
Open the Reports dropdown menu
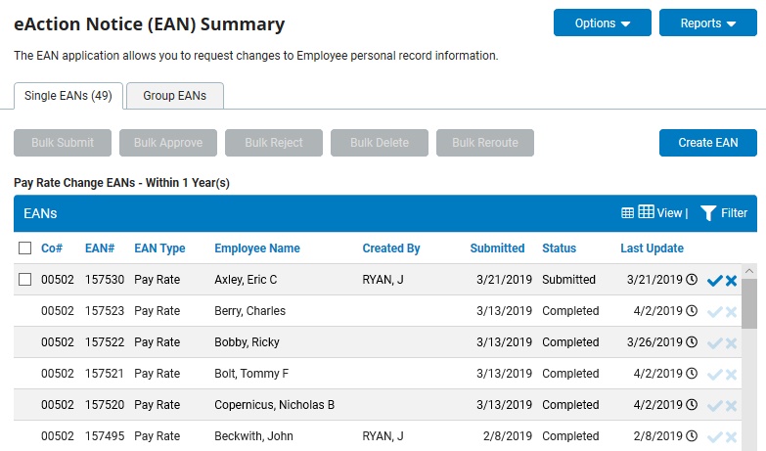coord(708,23)
